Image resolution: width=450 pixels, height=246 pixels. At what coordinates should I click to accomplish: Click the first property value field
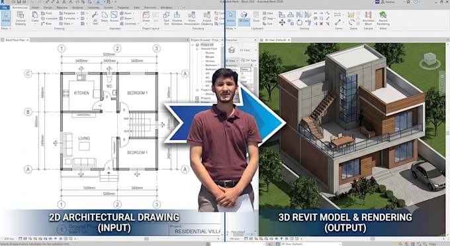[x=246, y=70]
